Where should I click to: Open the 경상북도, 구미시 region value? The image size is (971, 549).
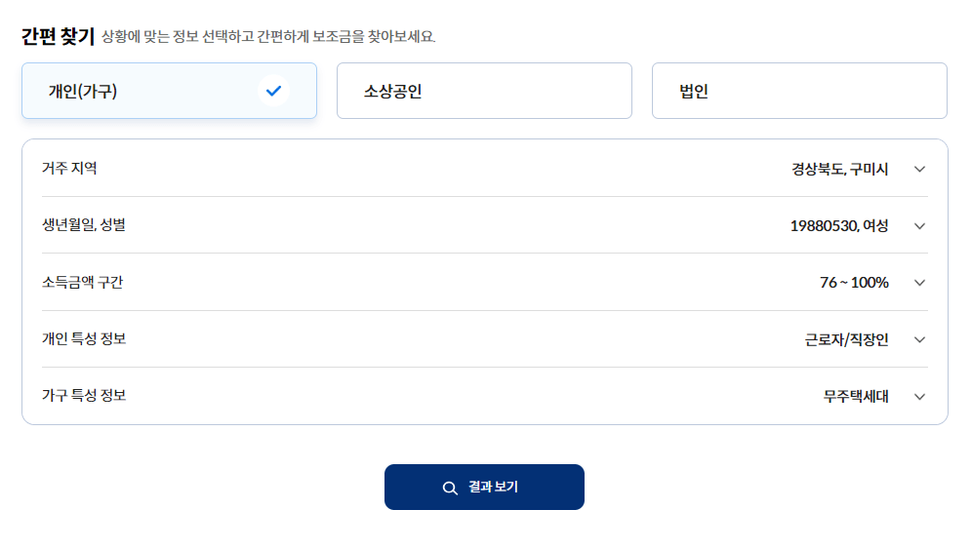click(839, 169)
